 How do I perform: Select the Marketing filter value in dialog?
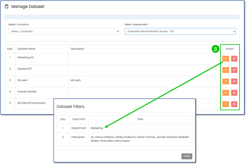97,128
